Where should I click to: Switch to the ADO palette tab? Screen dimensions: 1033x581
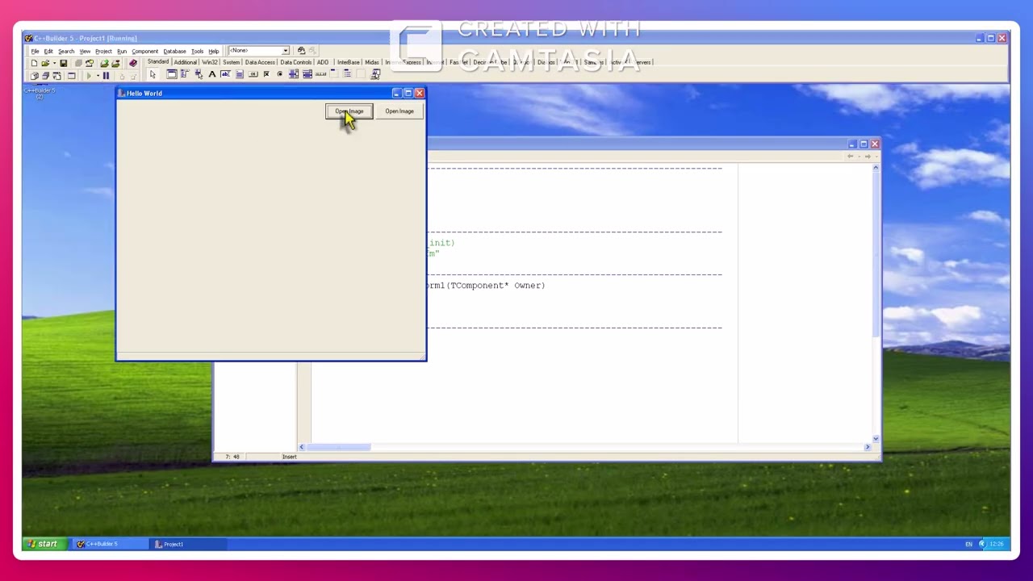[x=323, y=62]
